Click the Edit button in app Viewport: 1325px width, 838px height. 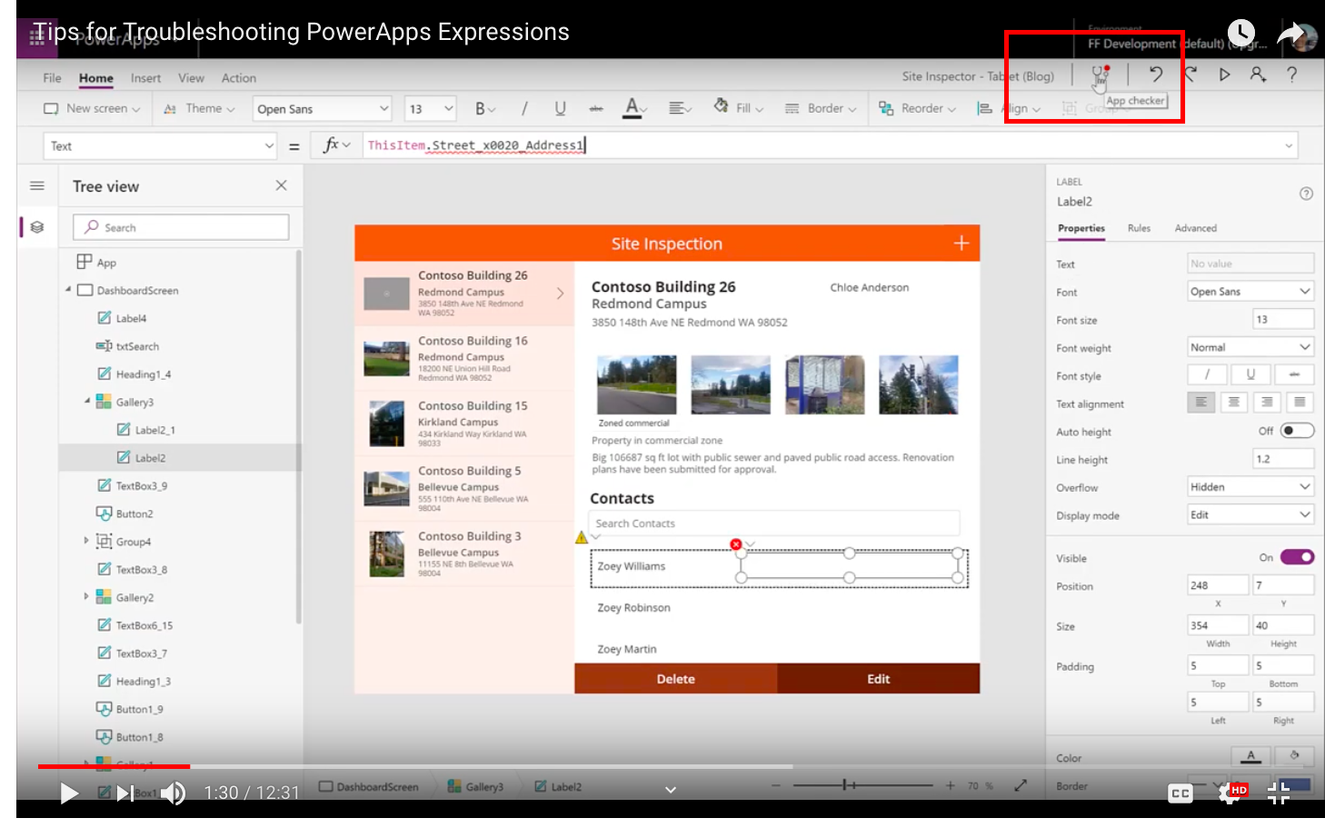(x=878, y=679)
